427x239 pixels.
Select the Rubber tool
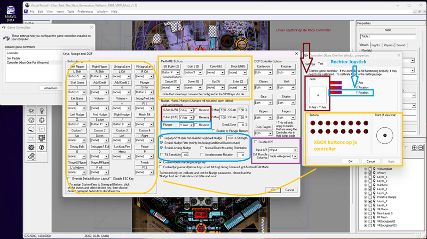[x=31, y=156]
